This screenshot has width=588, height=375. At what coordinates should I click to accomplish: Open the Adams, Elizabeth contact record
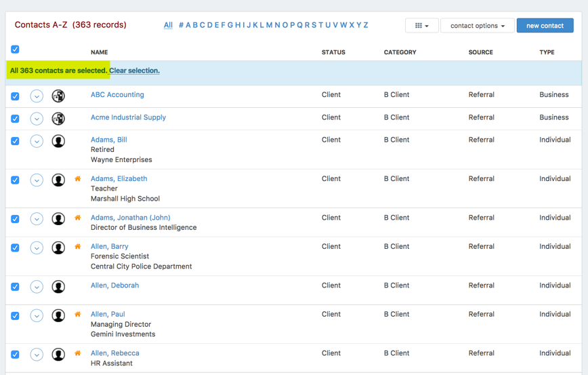coord(119,178)
